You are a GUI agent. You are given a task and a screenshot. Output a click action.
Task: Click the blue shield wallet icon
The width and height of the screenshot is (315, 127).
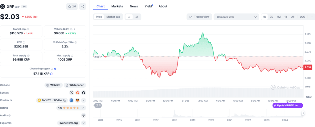[x=71, y=100]
